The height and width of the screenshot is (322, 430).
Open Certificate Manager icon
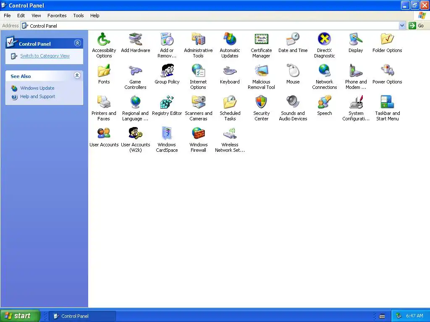(x=261, y=39)
